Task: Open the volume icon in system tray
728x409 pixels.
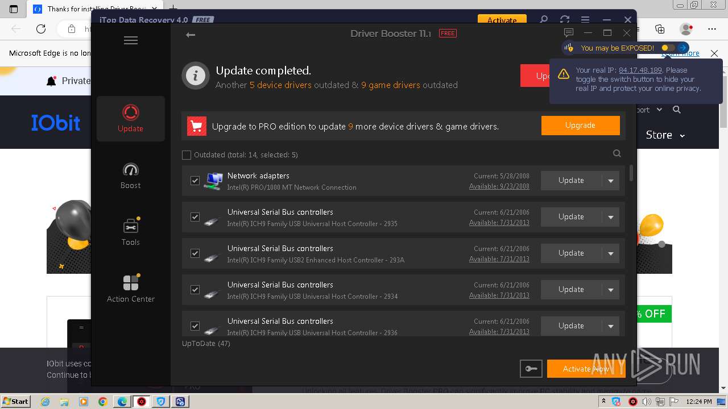Action: (x=646, y=402)
